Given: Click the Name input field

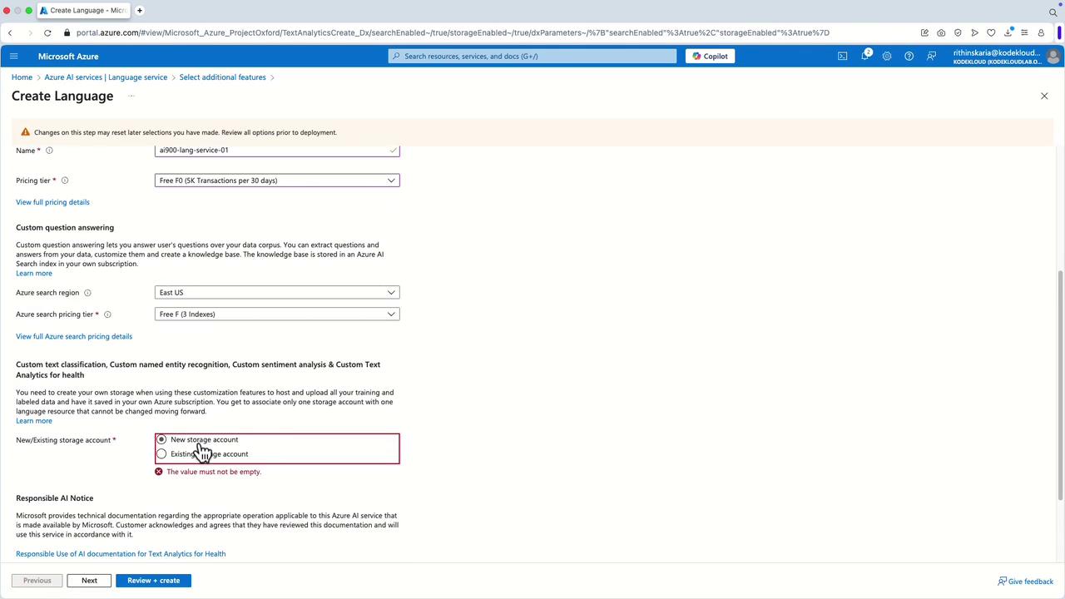Looking at the screenshot, I should [x=277, y=151].
